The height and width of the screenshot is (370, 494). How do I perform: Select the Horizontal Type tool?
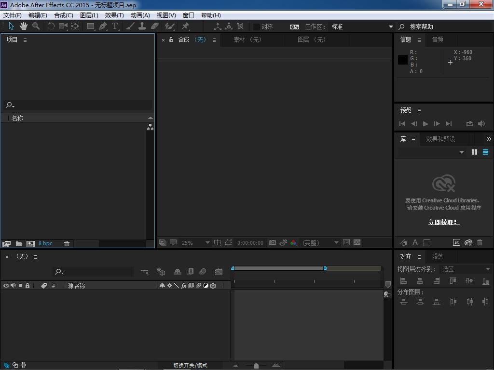[x=115, y=26]
